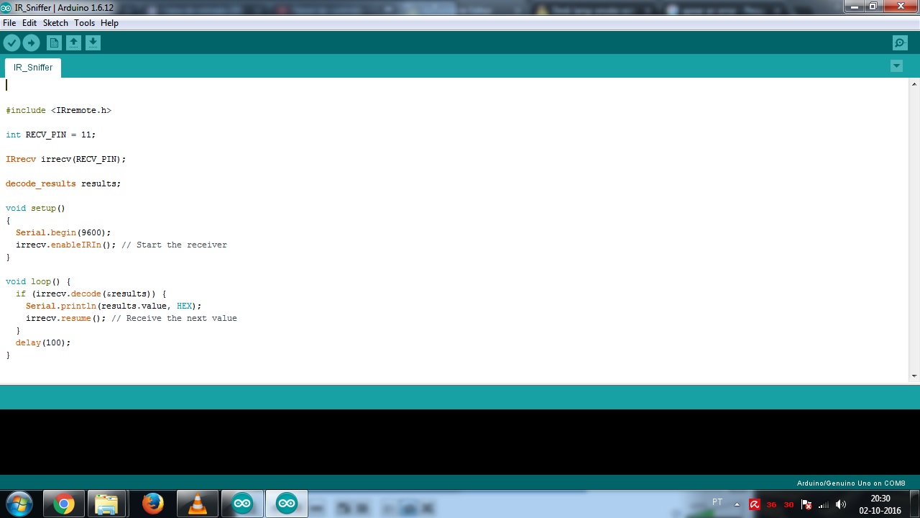Click the 'int RECV_PIN = 11;' line
920x518 pixels.
[50, 135]
